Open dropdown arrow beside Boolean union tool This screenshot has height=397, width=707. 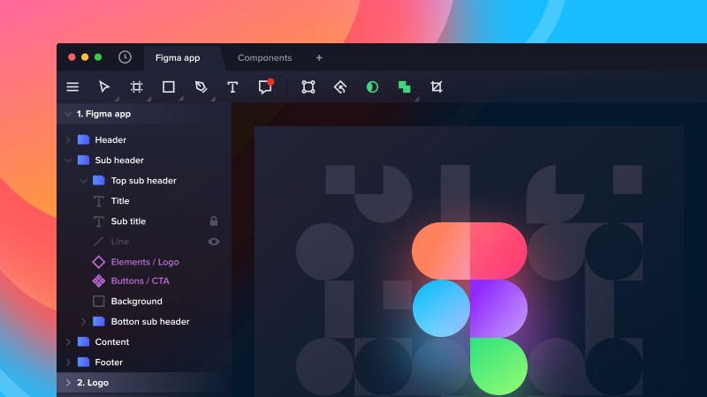416,99
